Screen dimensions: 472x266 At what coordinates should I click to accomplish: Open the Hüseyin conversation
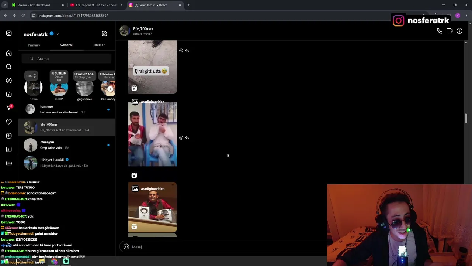[67, 145]
